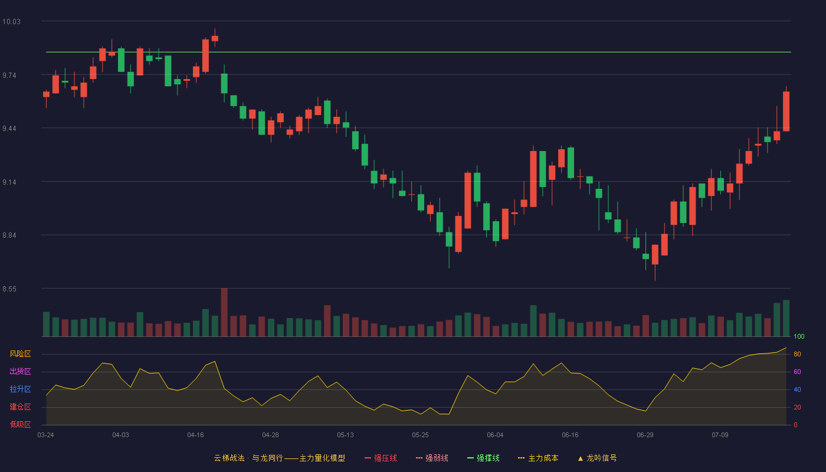
Task: Click the 04-16 date label
Action: (x=195, y=435)
